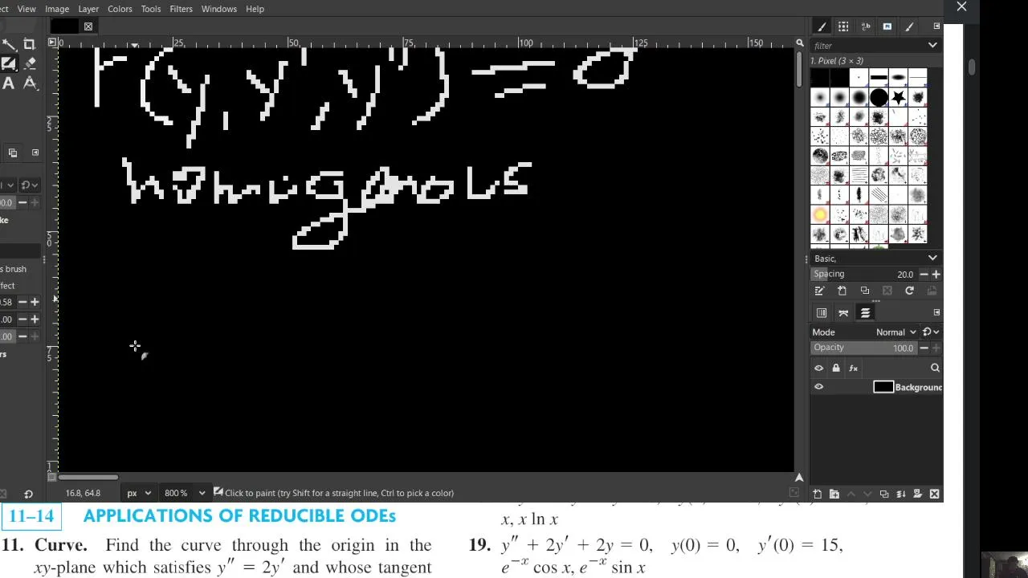1028x578 pixels.
Task: Select the Crop tool in toolbox
Action: tap(30, 45)
